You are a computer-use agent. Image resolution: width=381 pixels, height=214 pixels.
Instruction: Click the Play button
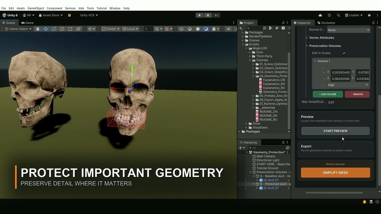click(199, 15)
